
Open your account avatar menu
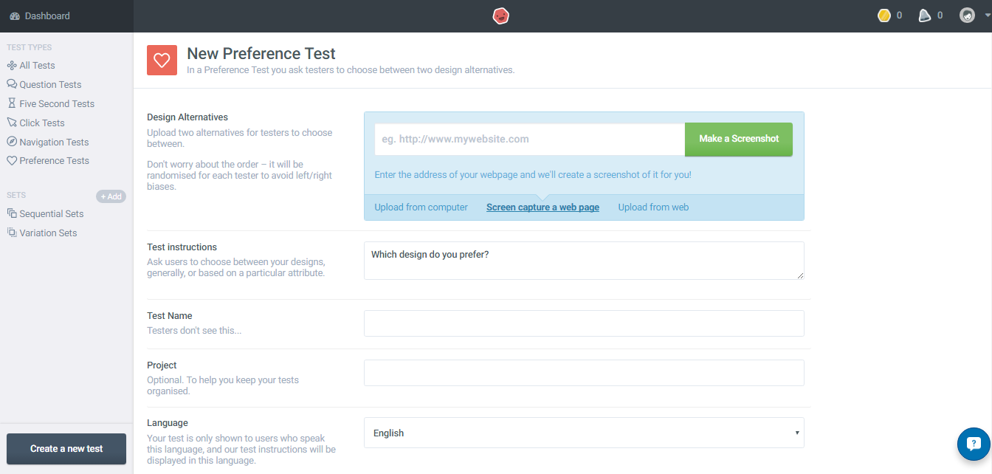tap(967, 15)
